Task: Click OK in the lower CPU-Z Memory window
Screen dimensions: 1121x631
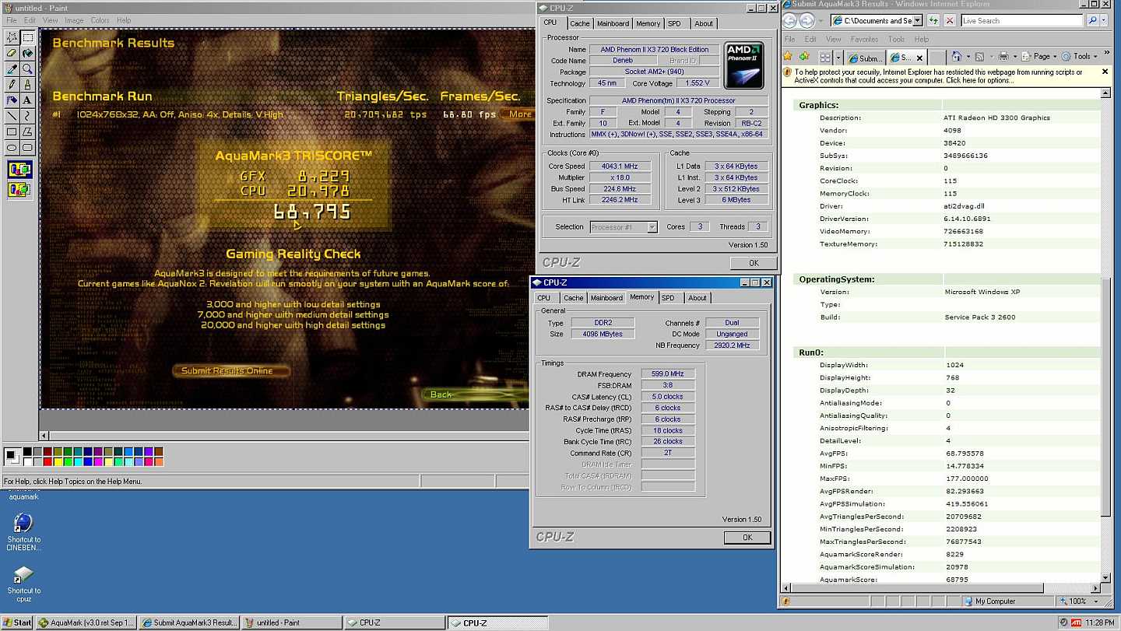Action: (747, 538)
